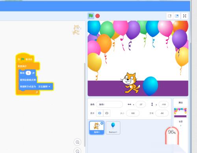197x153 pixels.
Task: Switch to the small stage layout
Action: pos(170,16)
